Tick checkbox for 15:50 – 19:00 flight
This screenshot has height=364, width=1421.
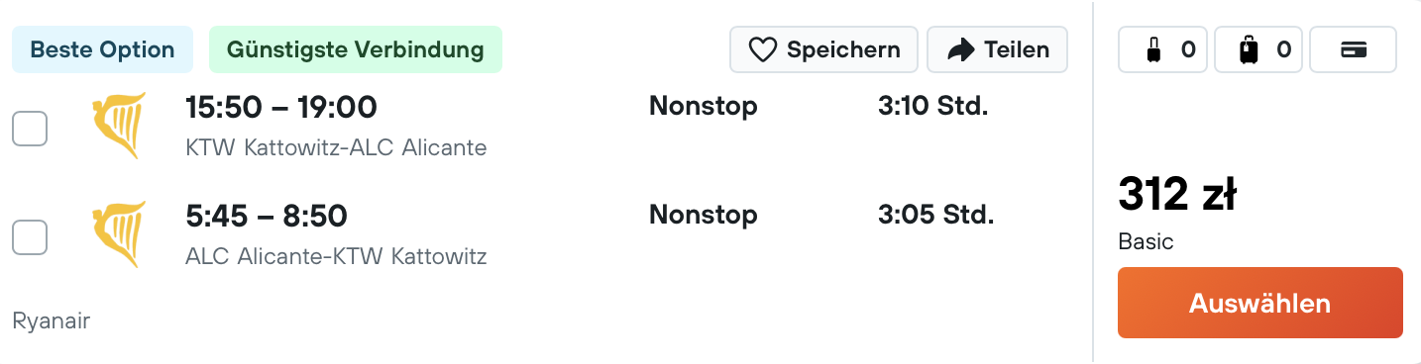[30, 129]
